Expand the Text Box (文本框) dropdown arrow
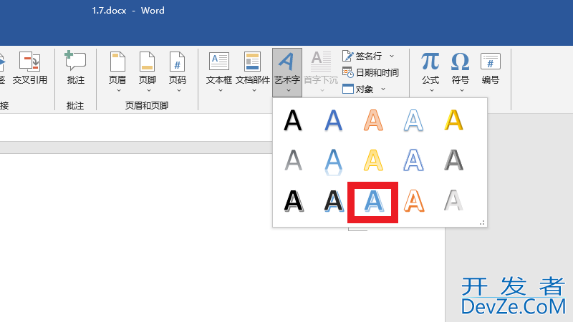Image resolution: width=573 pixels, height=322 pixels. 221,91
